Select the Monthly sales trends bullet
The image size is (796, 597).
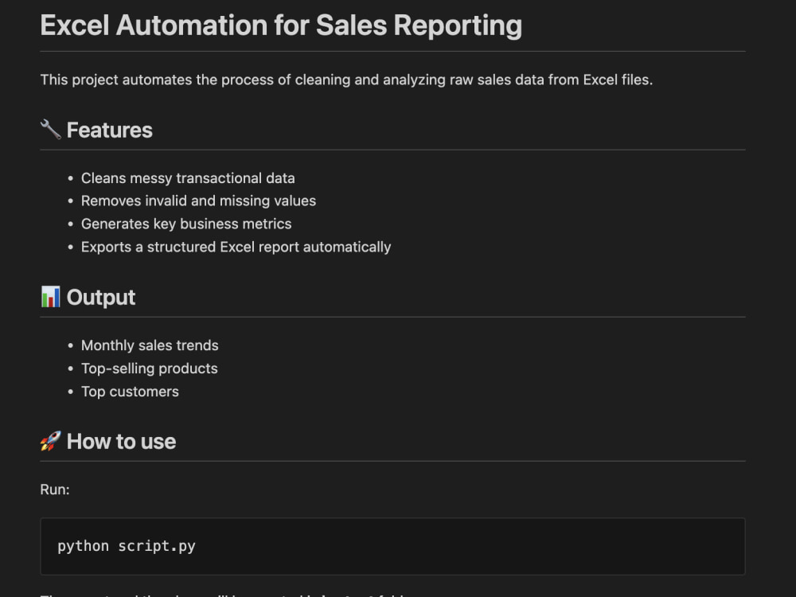tap(150, 345)
